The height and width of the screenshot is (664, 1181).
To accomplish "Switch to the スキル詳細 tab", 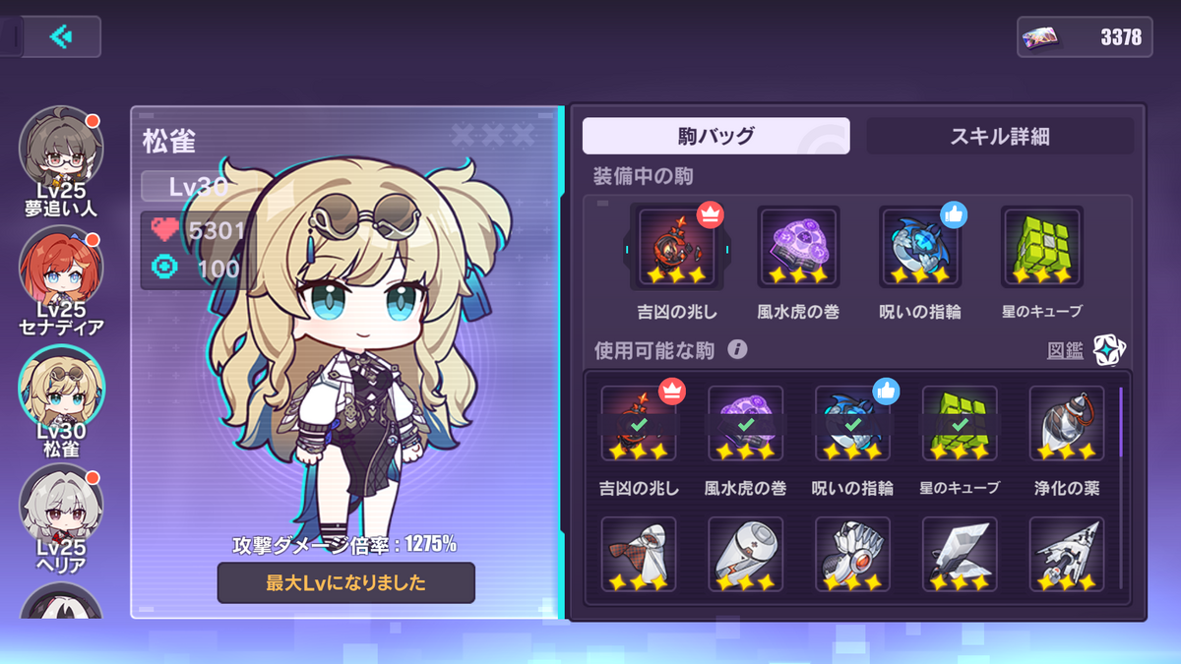I will pos(1000,136).
